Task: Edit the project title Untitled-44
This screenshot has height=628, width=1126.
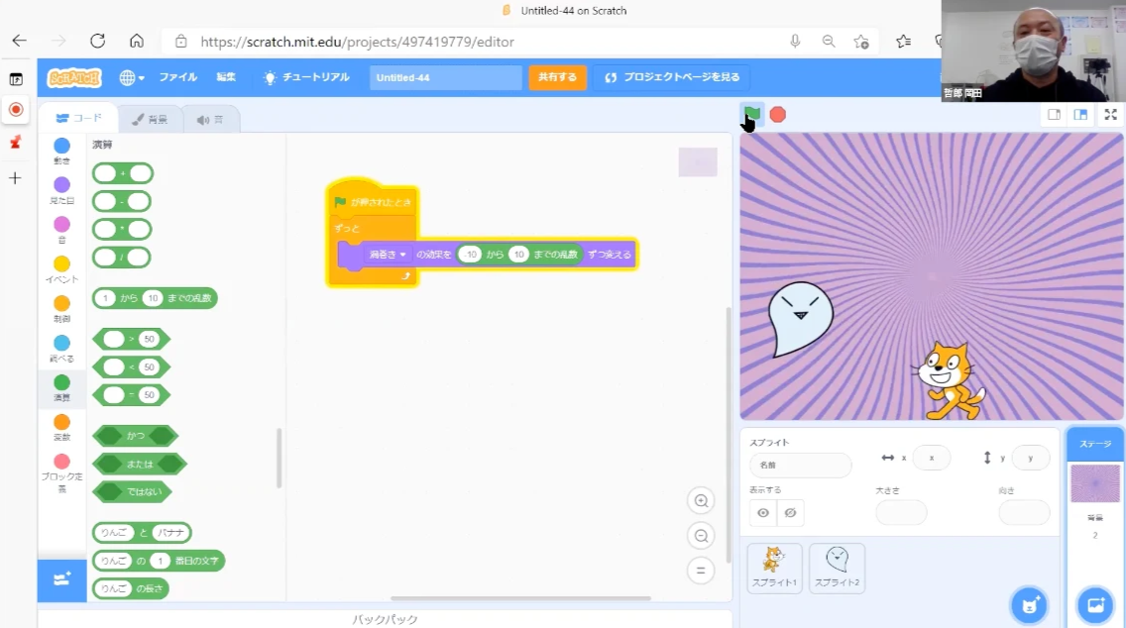Action: 445,77
